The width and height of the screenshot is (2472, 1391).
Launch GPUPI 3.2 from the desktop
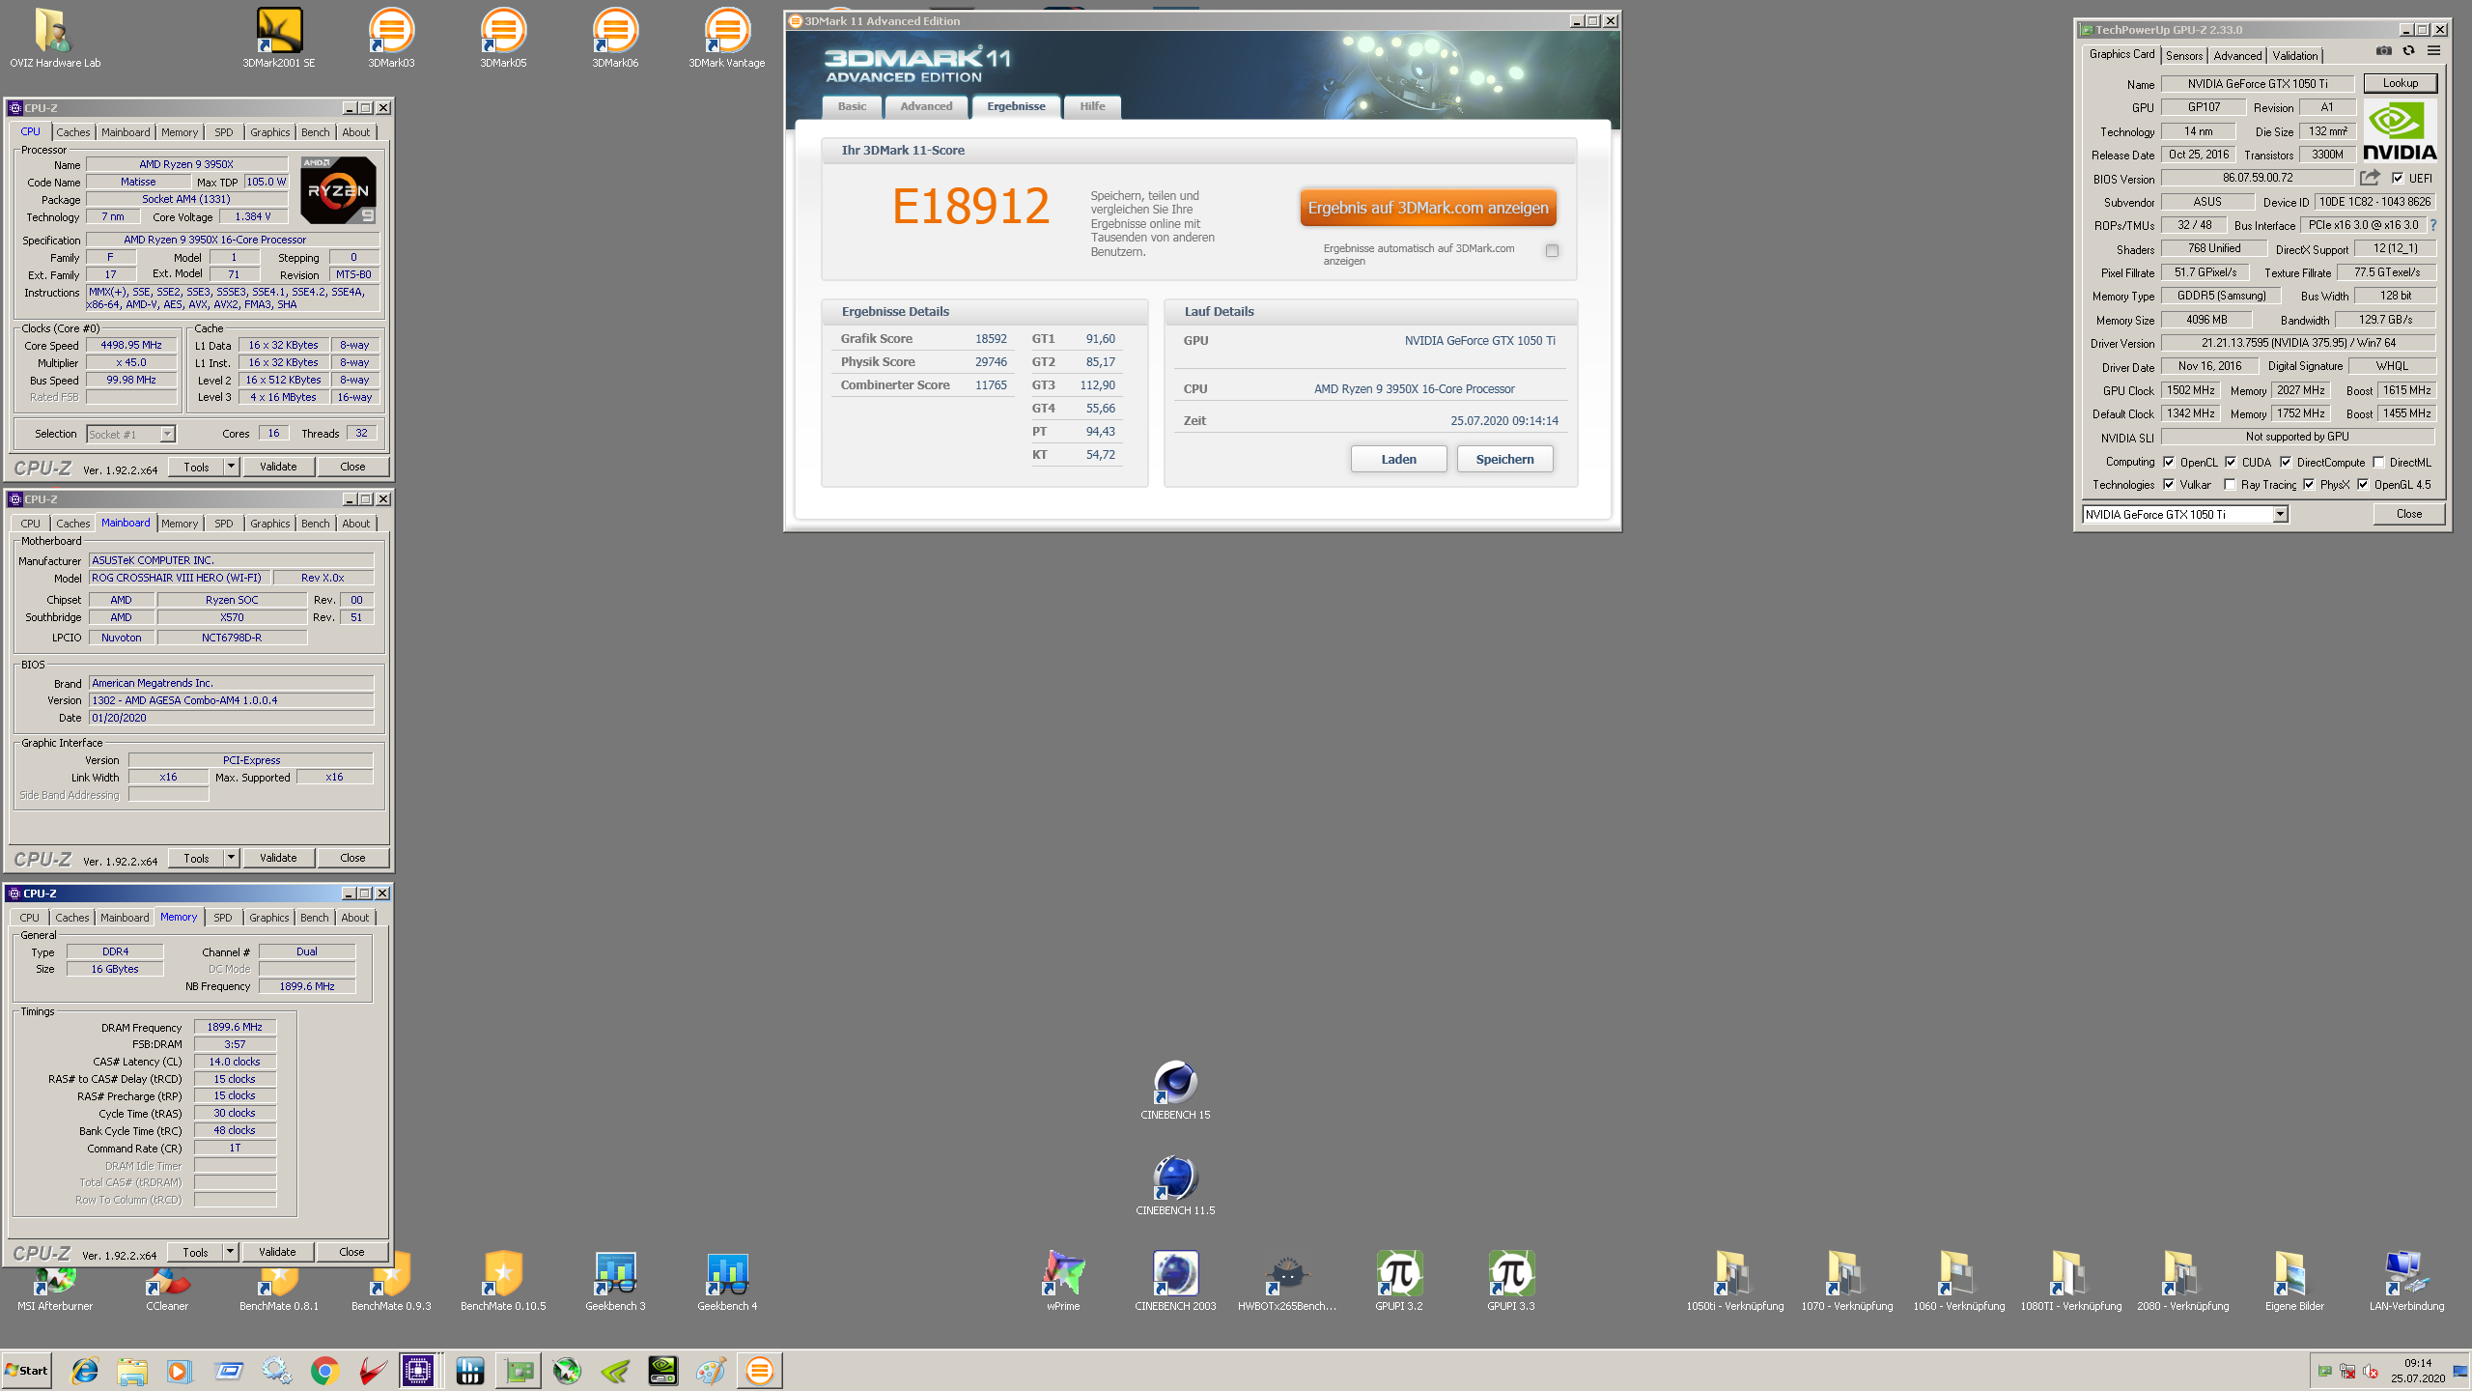pos(1399,1281)
